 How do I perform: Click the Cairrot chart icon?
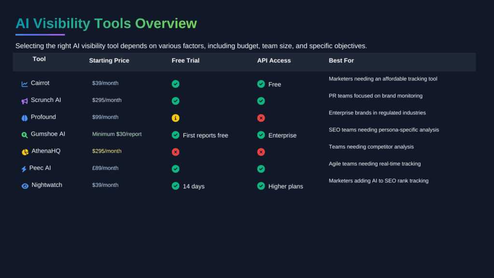point(25,83)
